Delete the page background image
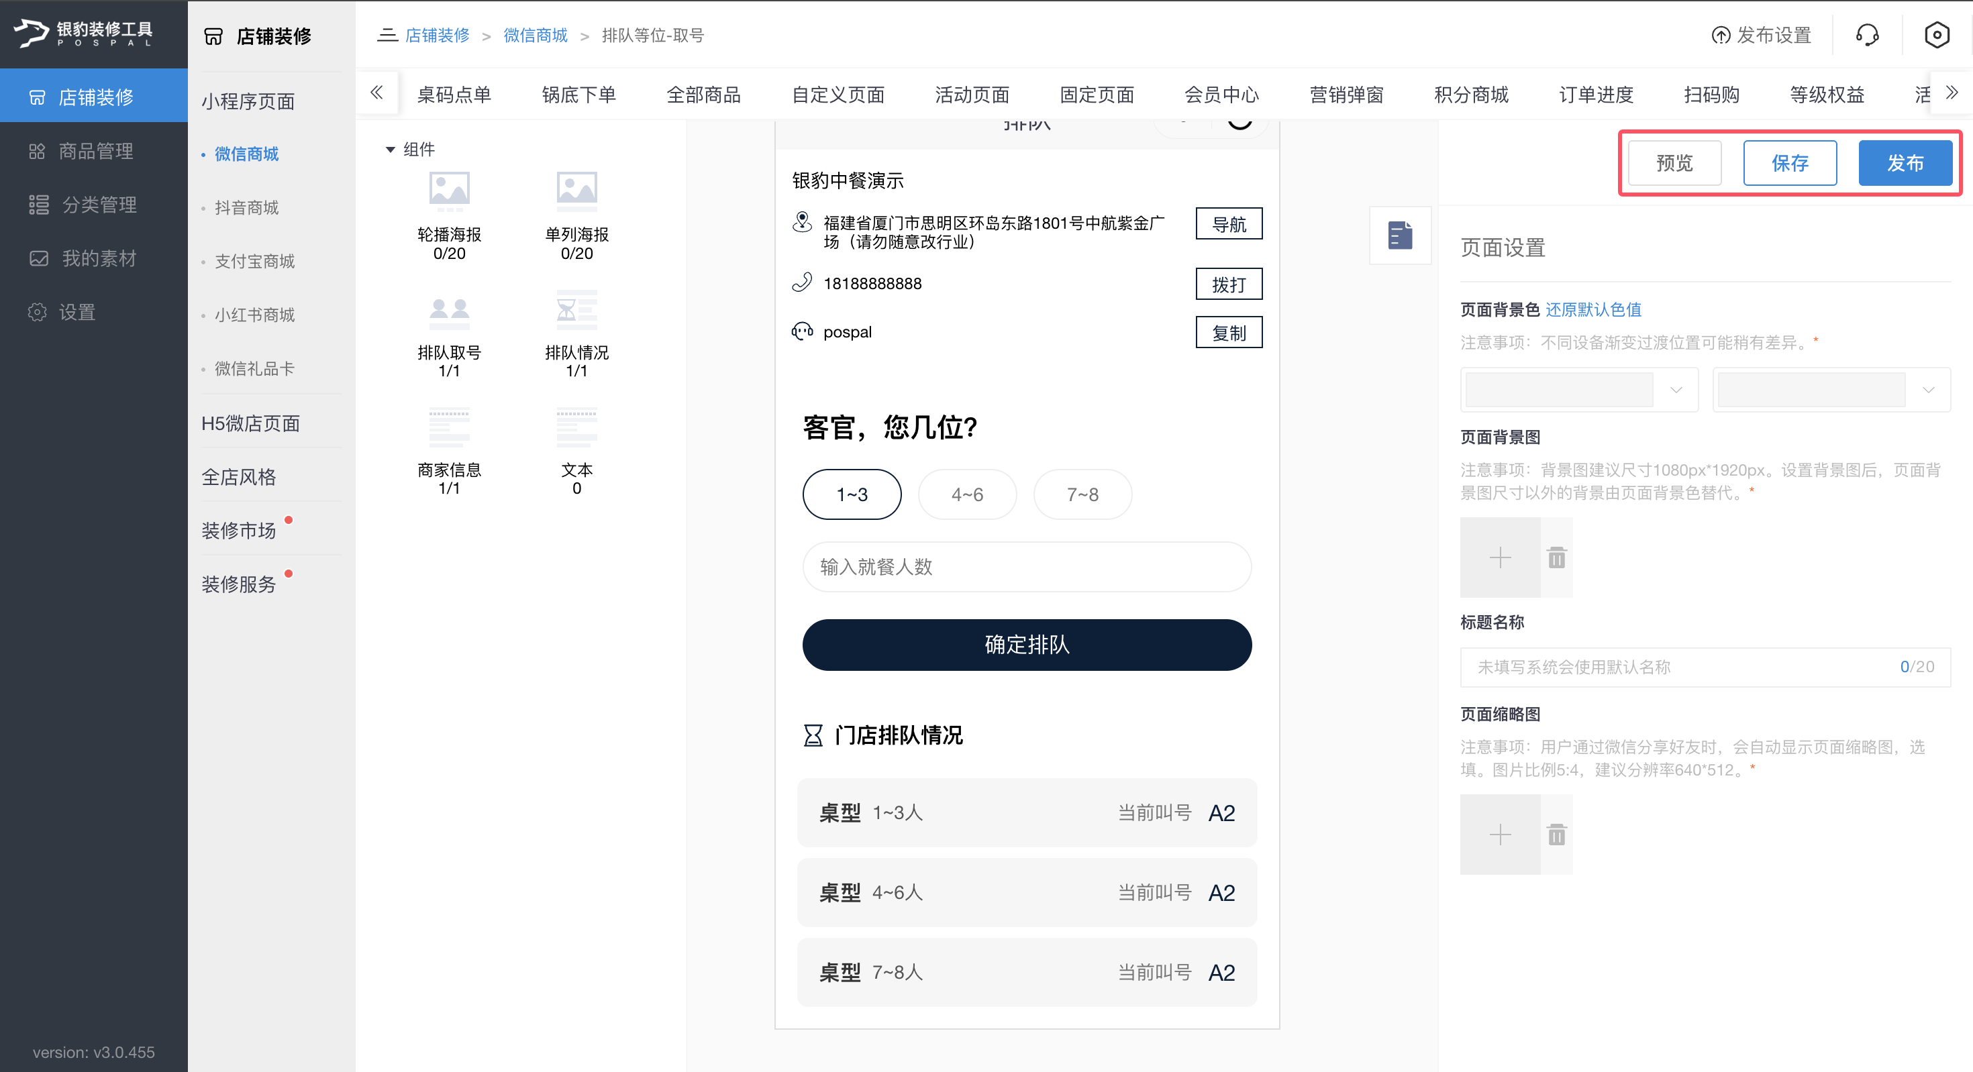The width and height of the screenshot is (1973, 1072). click(1556, 557)
